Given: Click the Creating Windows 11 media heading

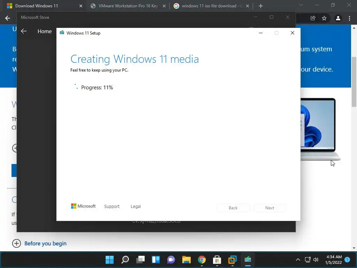Looking at the screenshot, I should pos(135,59).
